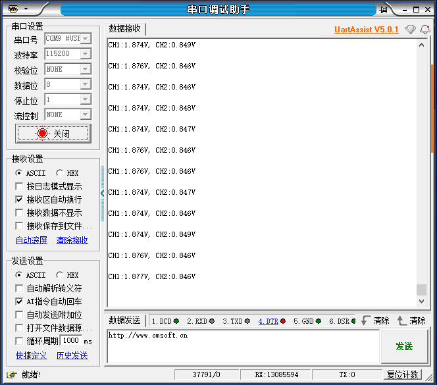Open 快捷定义 shortcut definitions link

[32, 355]
